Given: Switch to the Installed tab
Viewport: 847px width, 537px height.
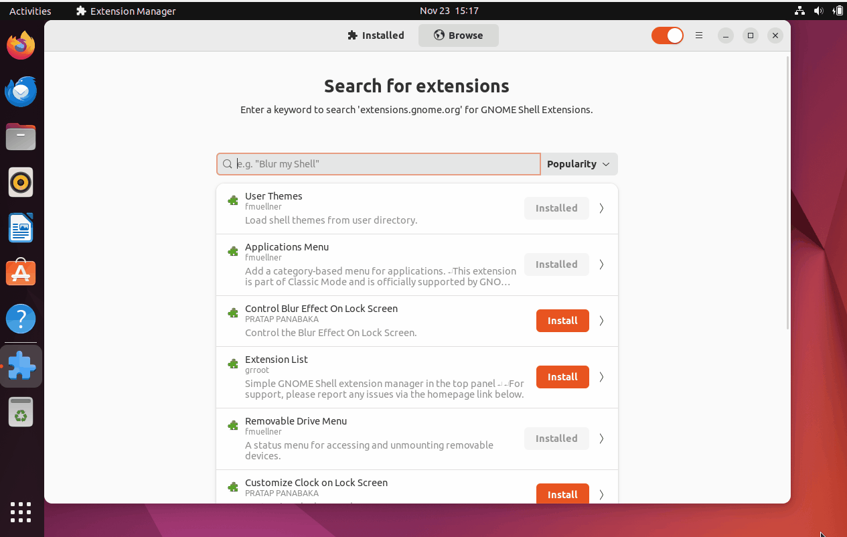Looking at the screenshot, I should [x=376, y=35].
